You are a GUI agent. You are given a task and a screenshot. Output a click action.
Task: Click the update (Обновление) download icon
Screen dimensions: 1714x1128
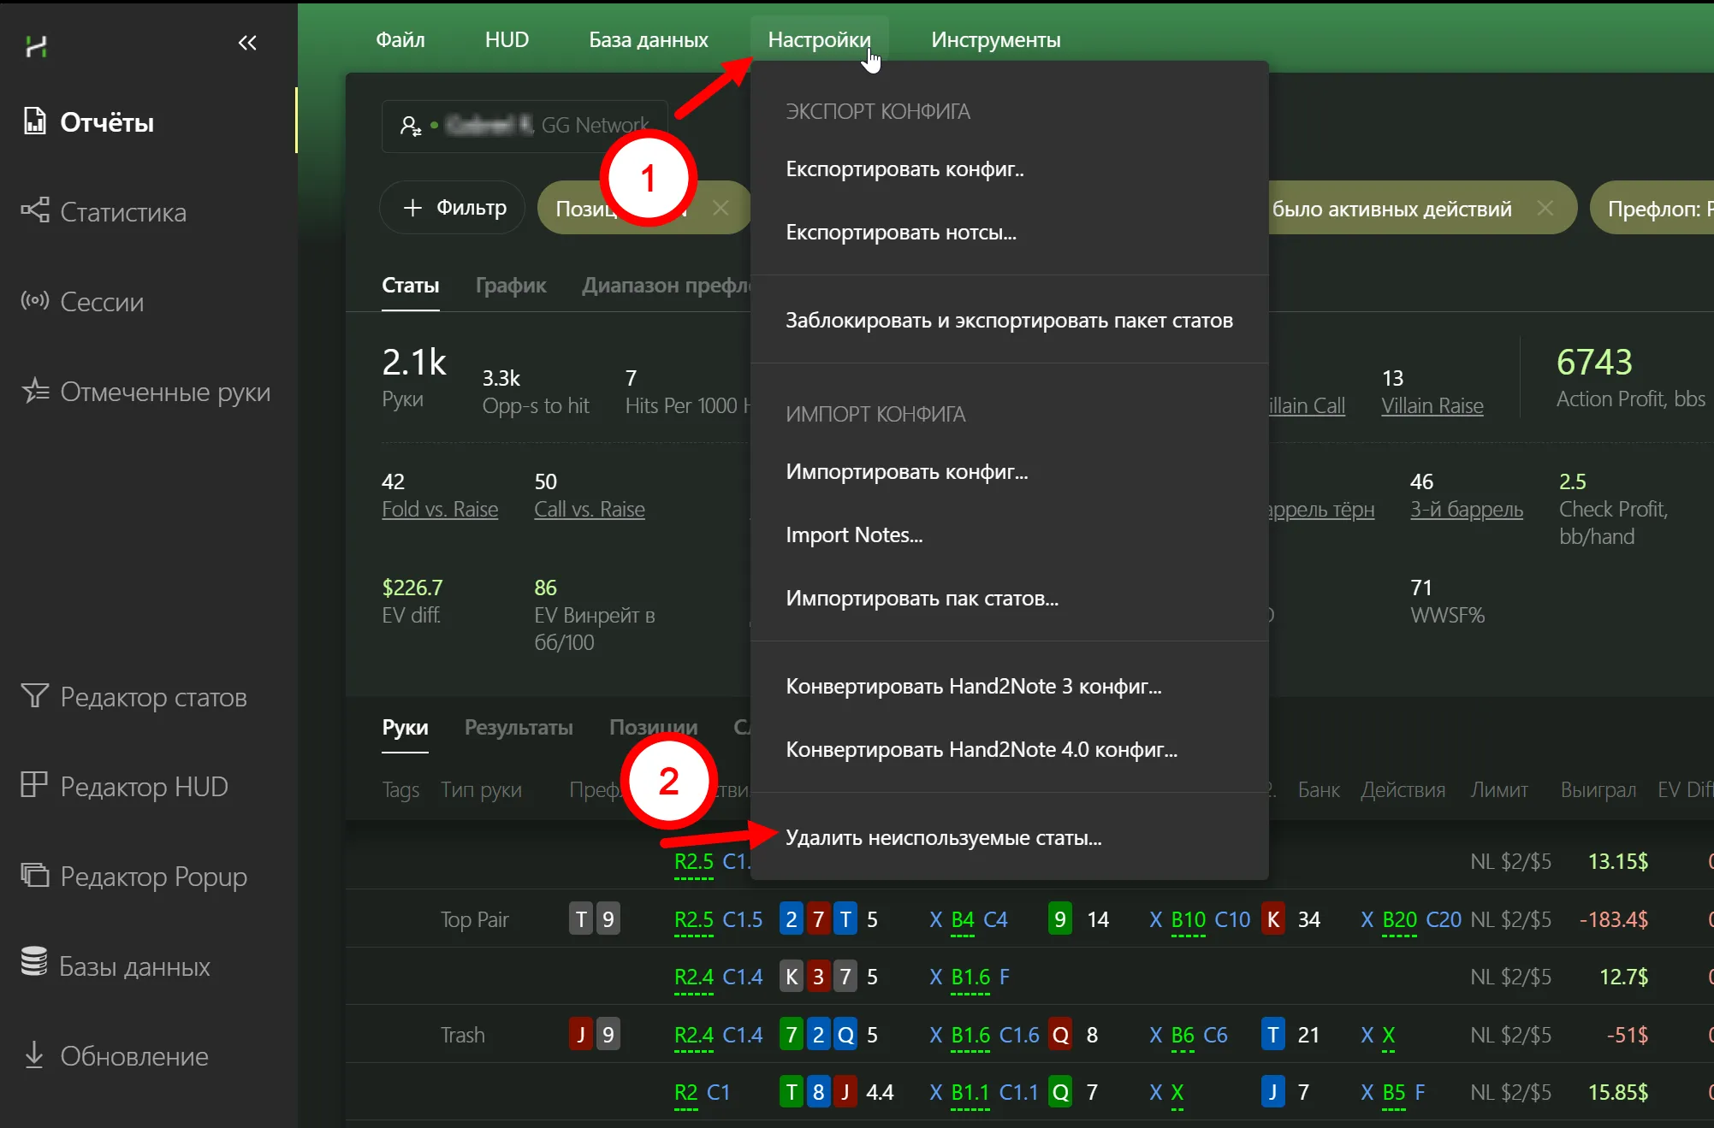click(x=34, y=1054)
